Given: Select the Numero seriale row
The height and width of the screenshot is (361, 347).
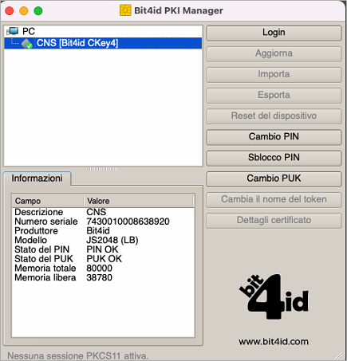Looking at the screenshot, I should (103, 222).
